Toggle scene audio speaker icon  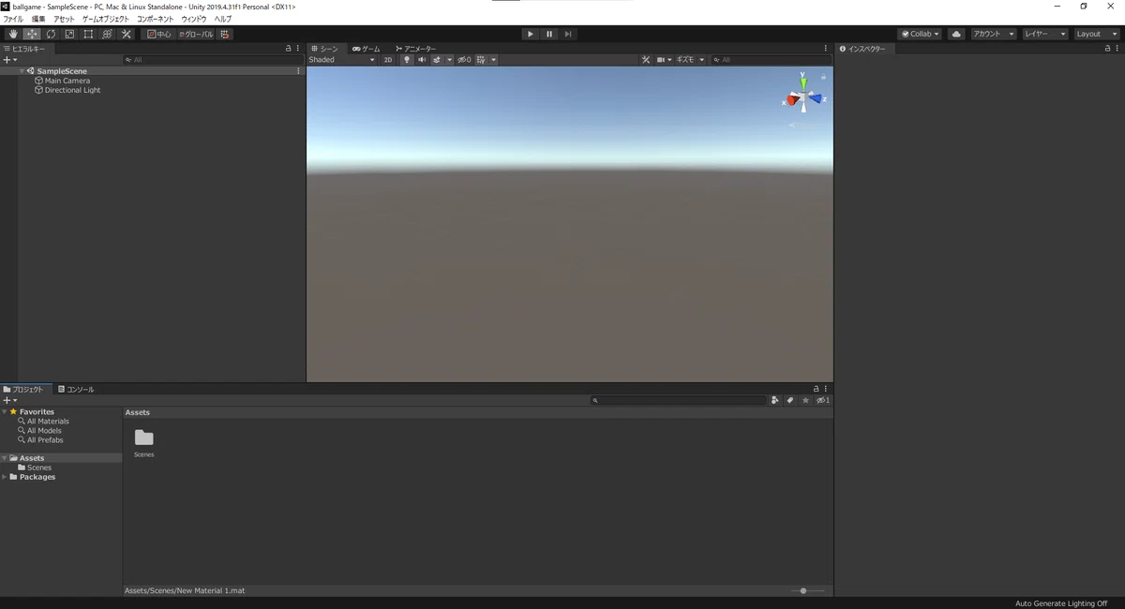pos(422,60)
